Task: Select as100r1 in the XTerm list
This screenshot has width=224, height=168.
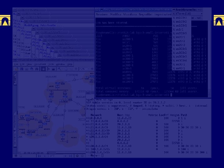Action: click(181, 26)
